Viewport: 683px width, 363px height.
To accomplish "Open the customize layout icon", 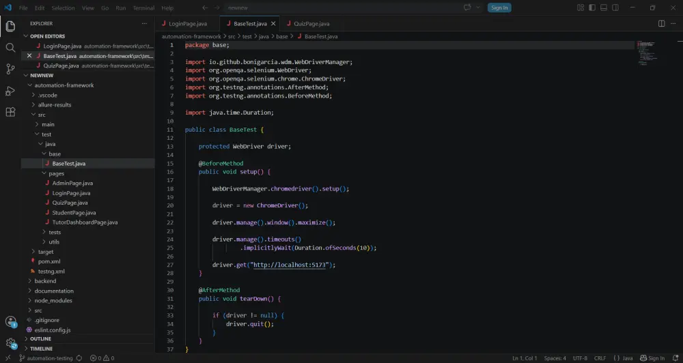I will (580, 8).
